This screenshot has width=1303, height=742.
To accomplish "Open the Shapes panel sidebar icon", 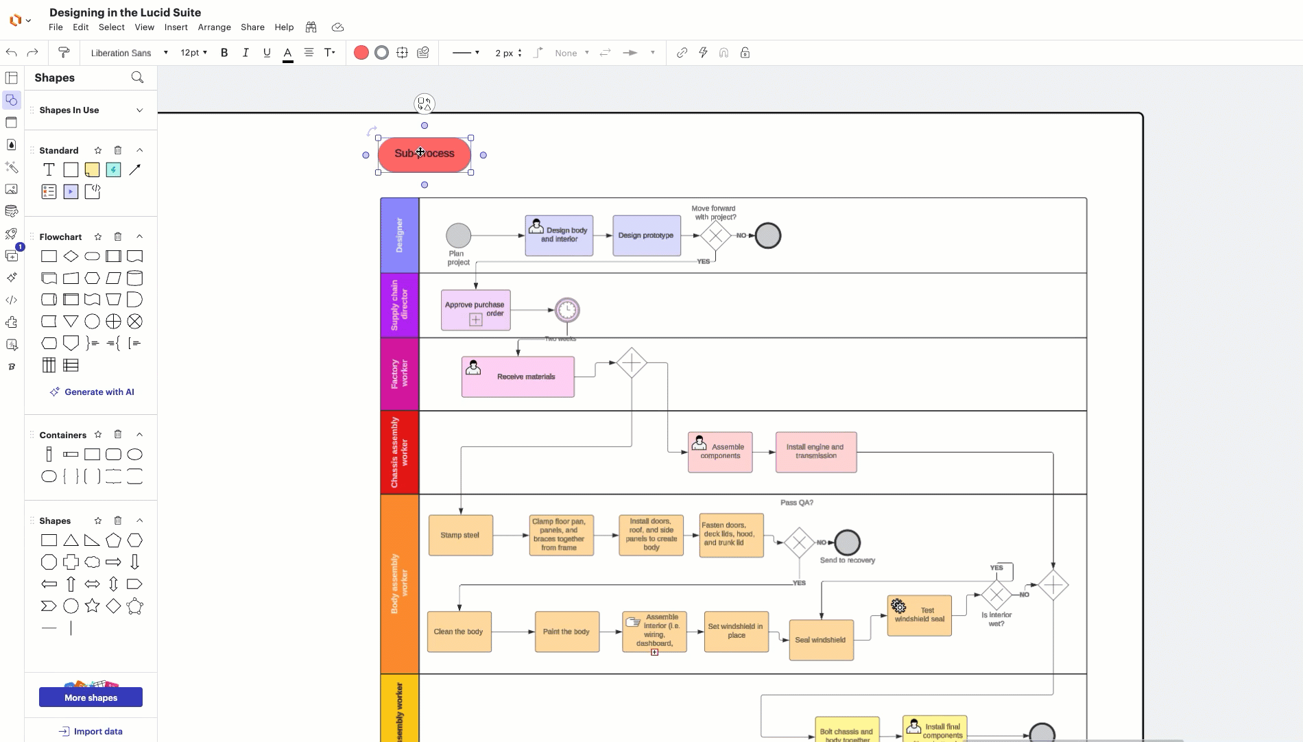I will click(x=12, y=100).
